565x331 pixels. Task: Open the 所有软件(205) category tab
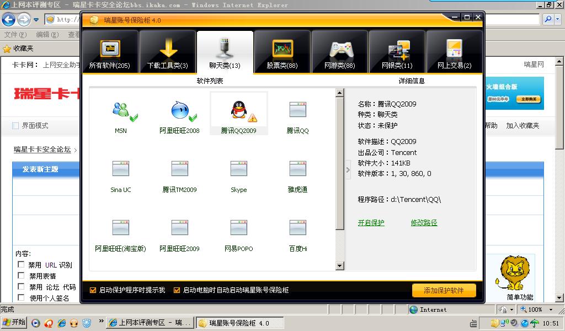110,52
